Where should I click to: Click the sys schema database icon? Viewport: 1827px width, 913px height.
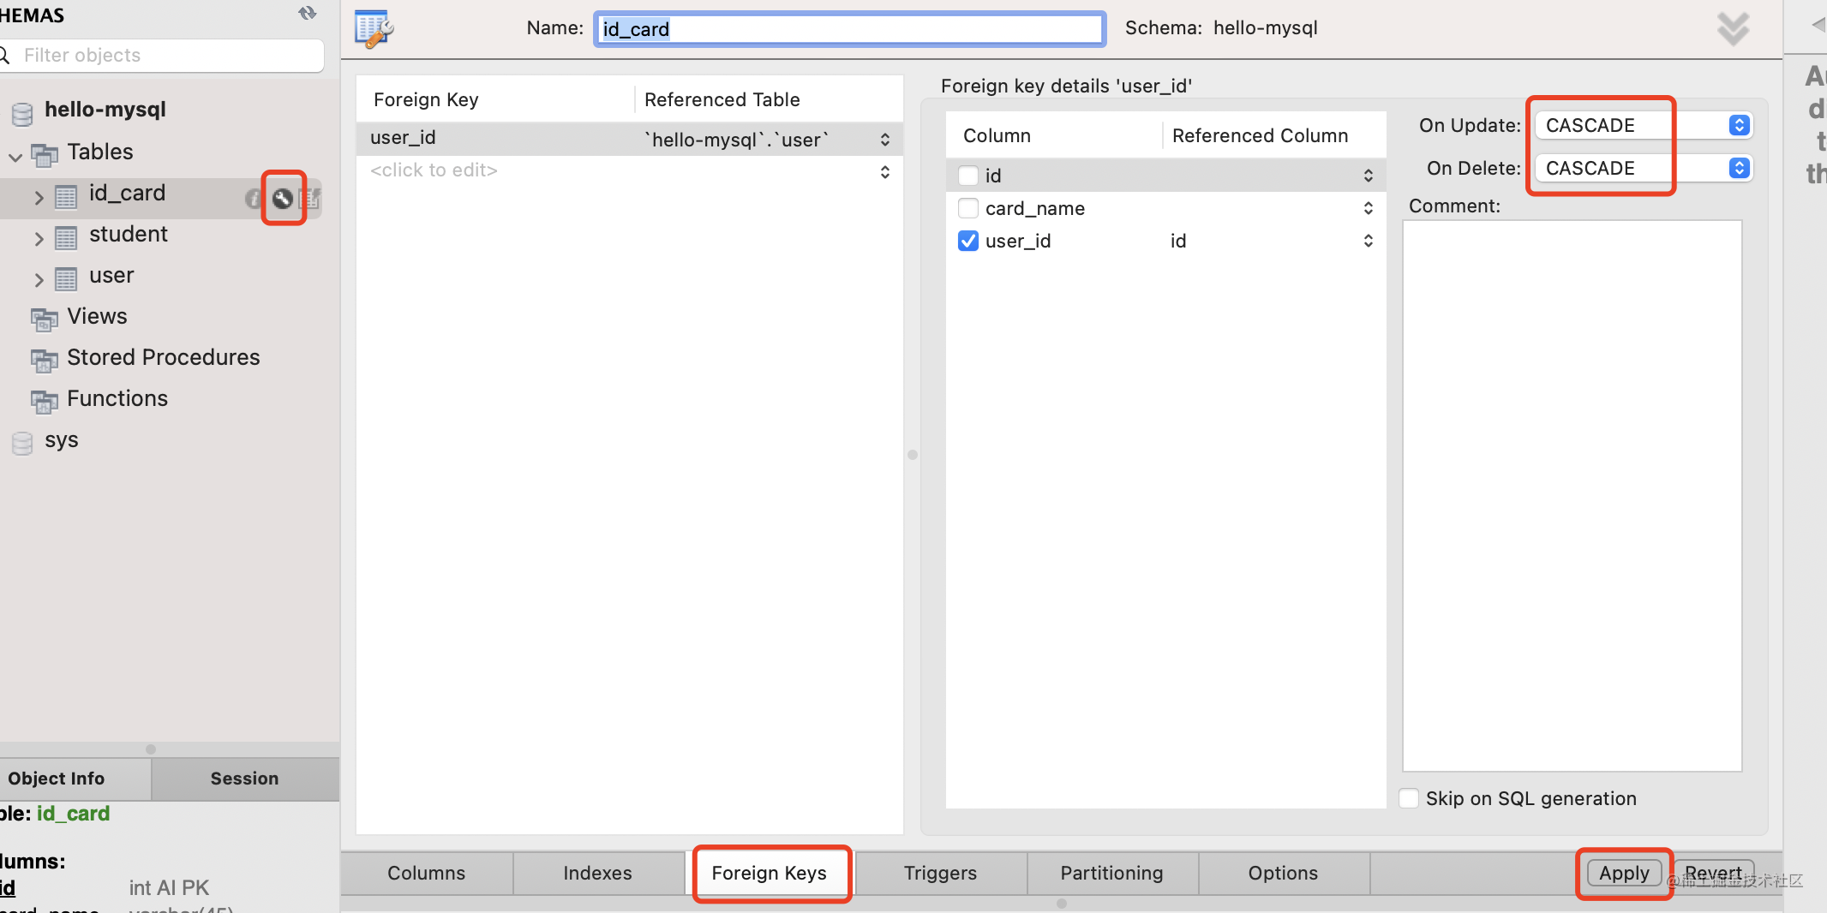[x=22, y=443]
